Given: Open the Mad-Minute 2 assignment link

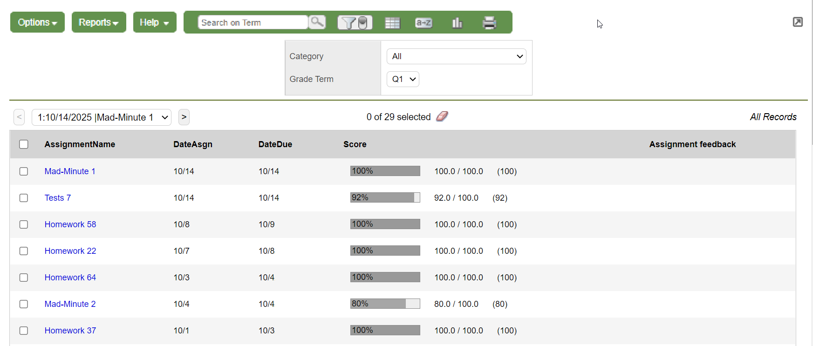Looking at the screenshot, I should tap(70, 304).
